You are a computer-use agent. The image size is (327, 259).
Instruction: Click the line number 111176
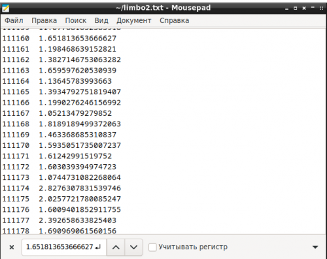coord(16,209)
